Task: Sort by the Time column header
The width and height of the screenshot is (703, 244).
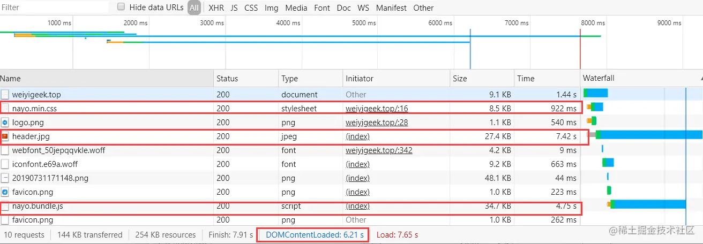Action: (x=547, y=78)
